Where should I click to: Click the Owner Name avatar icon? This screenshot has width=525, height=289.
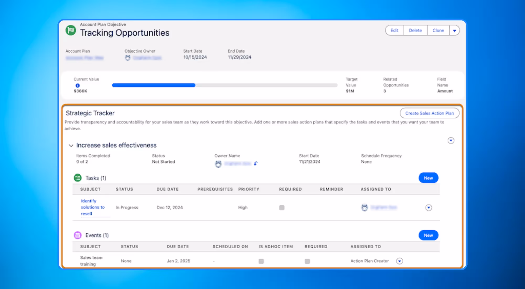coord(218,164)
